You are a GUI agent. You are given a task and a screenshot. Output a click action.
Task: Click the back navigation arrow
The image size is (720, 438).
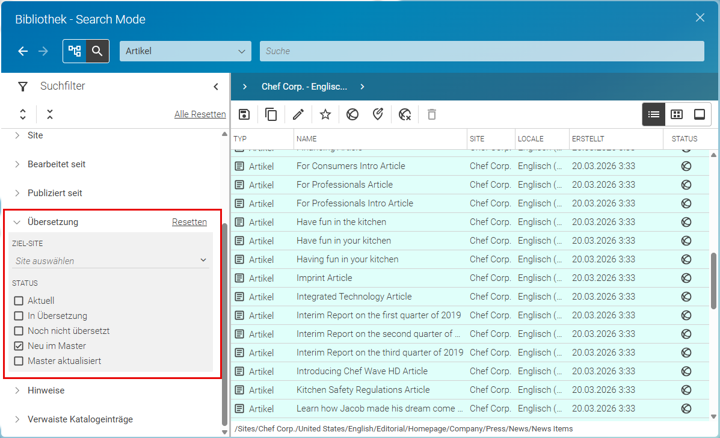click(23, 51)
